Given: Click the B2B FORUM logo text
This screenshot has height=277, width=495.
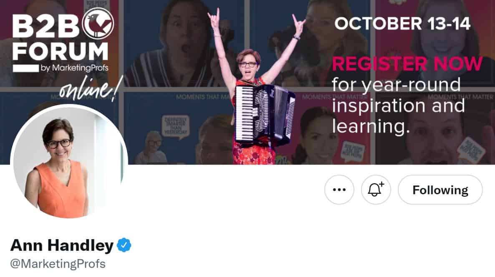Looking at the screenshot, I should tap(61, 38).
